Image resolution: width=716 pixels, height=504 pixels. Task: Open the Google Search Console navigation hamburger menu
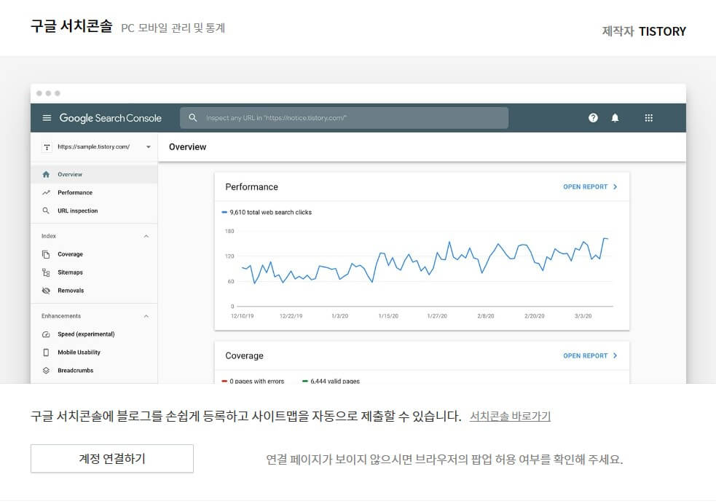(46, 118)
